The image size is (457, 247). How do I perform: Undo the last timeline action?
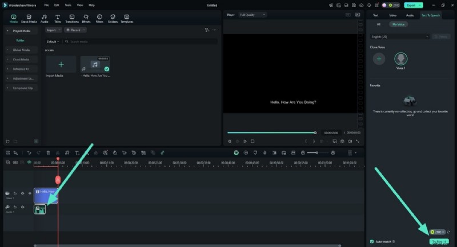point(29,153)
